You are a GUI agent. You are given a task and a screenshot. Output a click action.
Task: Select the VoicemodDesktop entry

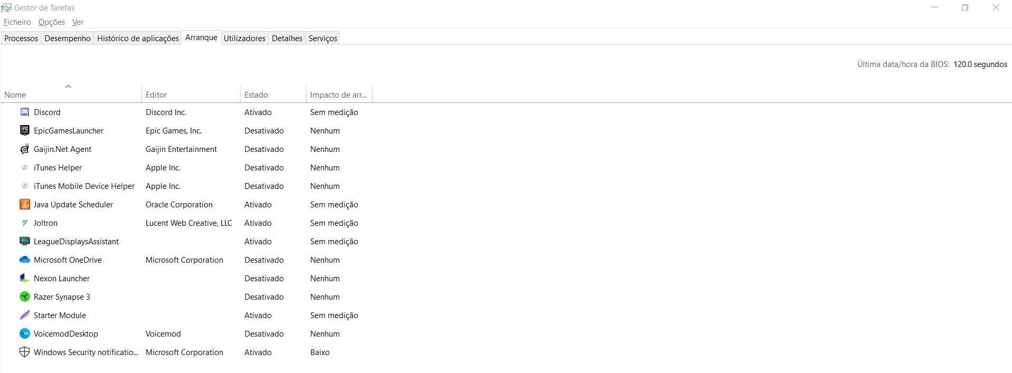pyautogui.click(x=65, y=334)
